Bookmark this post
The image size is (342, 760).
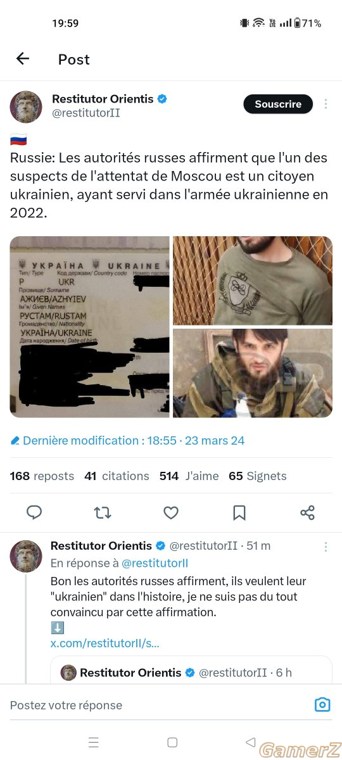239,512
